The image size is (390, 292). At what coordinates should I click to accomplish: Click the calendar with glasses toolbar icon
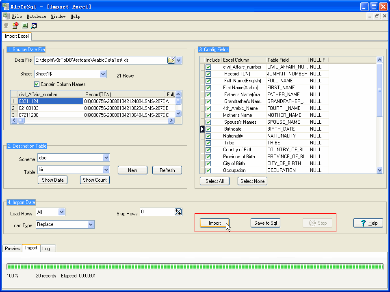point(34,26)
